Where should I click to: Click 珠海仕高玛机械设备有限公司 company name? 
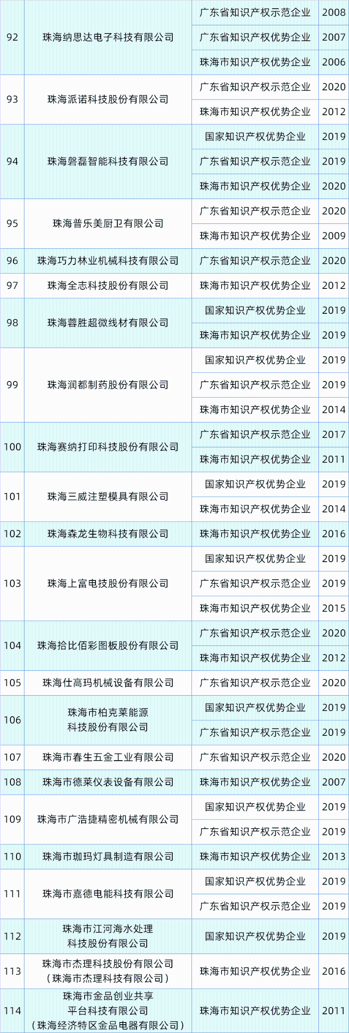click(108, 683)
